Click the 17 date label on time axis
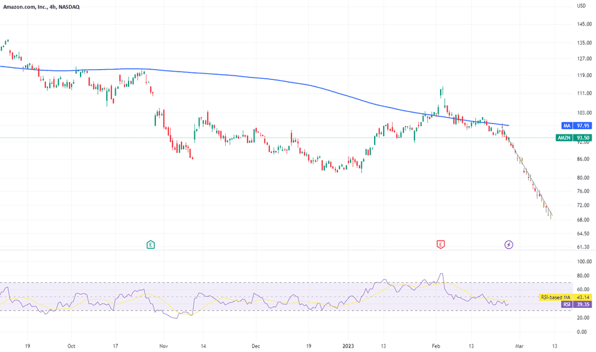Screen dimensions: 596x352 click(x=115, y=346)
